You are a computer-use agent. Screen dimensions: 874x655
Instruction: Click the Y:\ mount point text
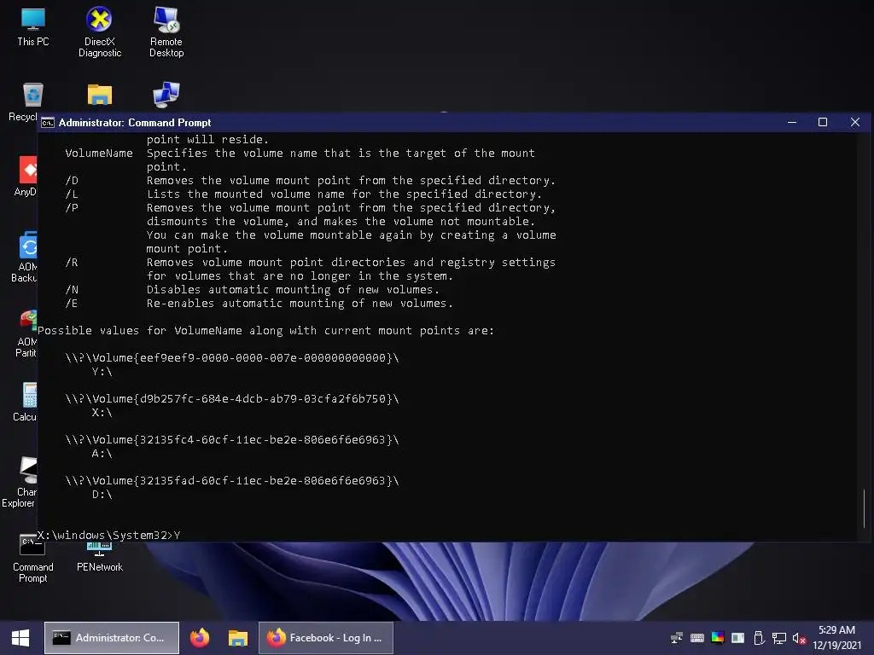[102, 372]
